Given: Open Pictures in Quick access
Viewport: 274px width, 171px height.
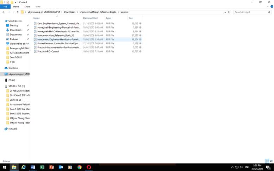Looking at the screenshot, I should 14,39.
